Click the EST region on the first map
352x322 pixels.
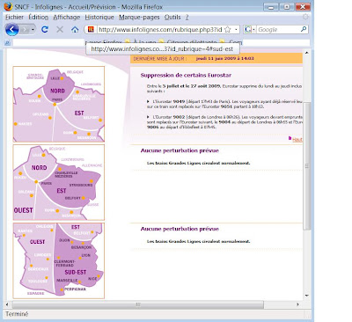click(79, 113)
